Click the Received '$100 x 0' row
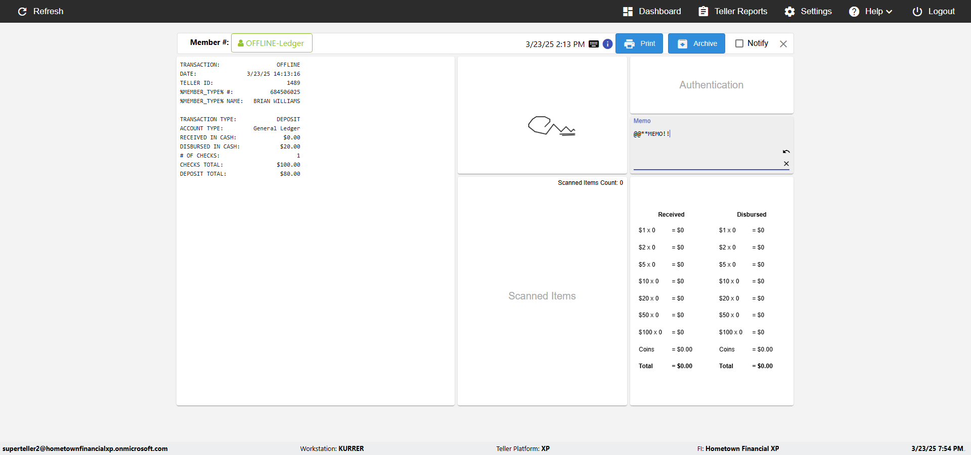Screen dimensions: 971x455 661,332
